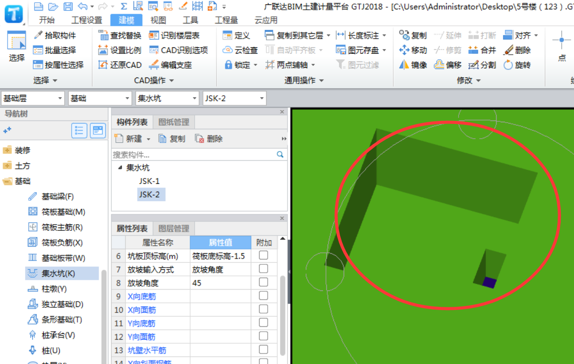Toggle 附加 checkbox for Y向面筋
Screen dimensions: 574x364
tap(264, 336)
